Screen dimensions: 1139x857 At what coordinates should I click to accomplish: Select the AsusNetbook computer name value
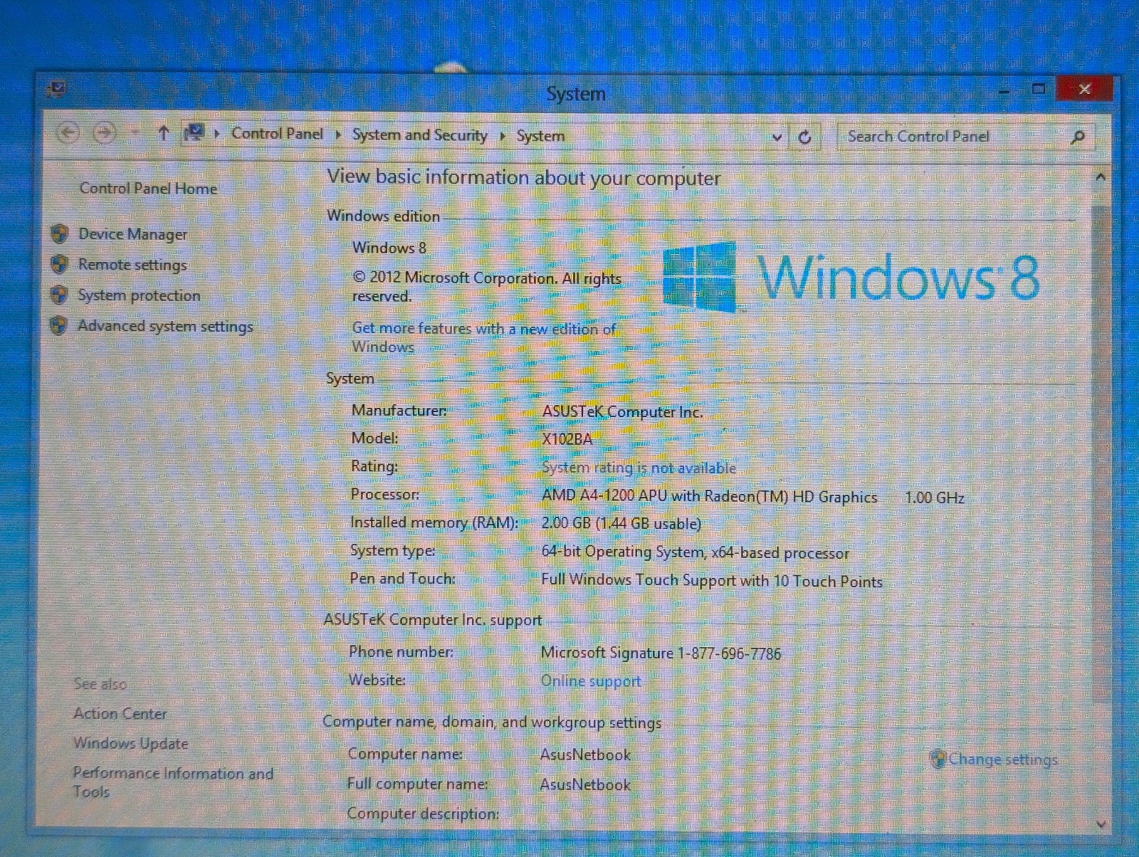tap(585, 755)
